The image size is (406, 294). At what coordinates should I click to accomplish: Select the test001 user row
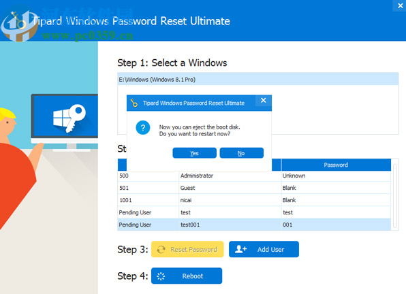[x=254, y=225]
